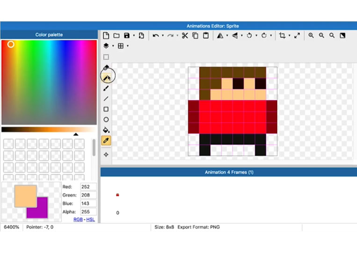Expand the rotate clockwise options arrow
This screenshot has height=253, width=357.
pyautogui.click(x=271, y=36)
